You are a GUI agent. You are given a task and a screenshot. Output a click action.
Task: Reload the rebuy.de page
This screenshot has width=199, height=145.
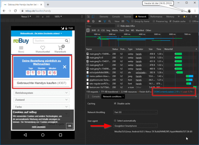[15, 11]
